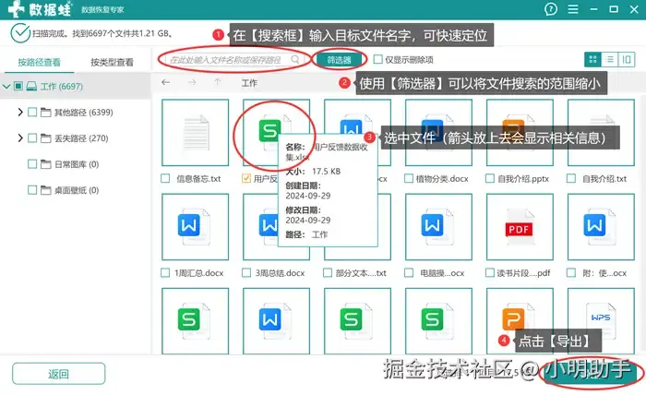
Task: Switch to detail preview pane view
Action: (627, 60)
